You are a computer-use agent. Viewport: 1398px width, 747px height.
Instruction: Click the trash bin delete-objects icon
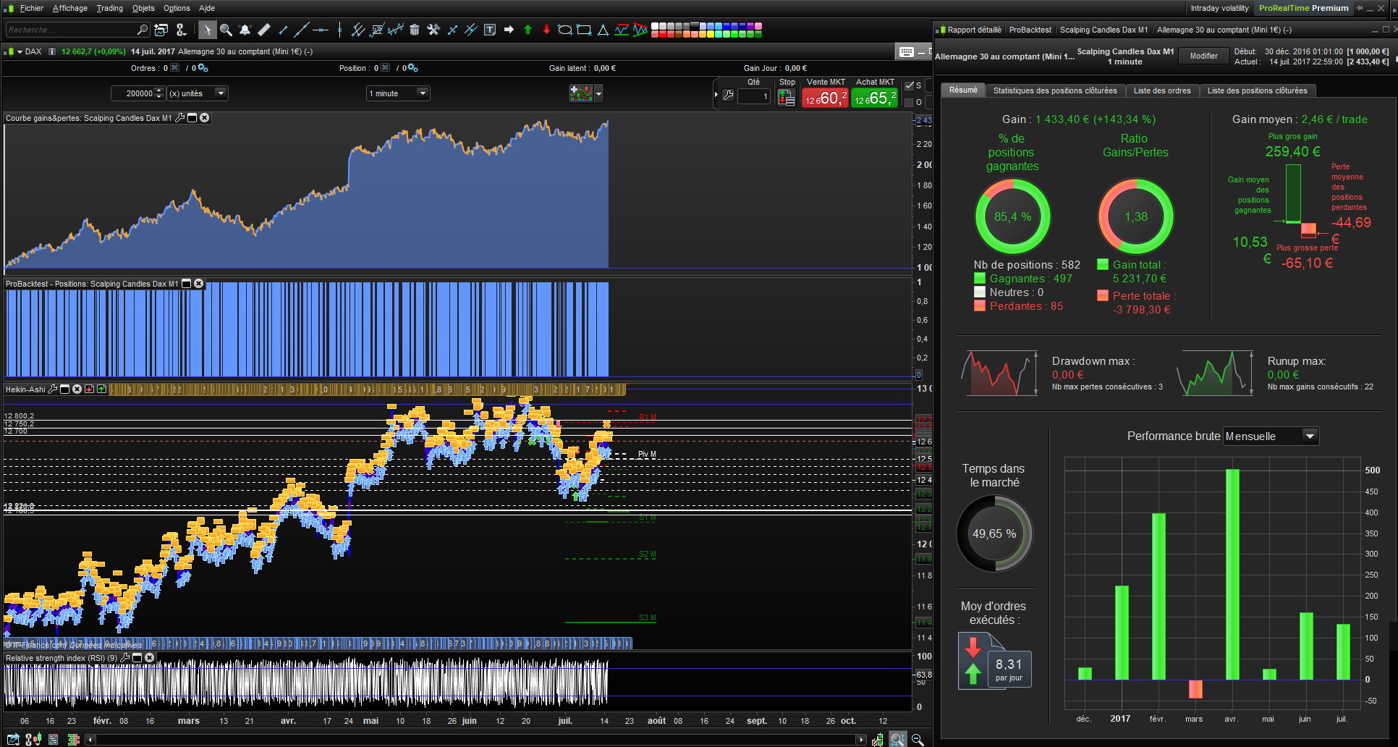(415, 30)
